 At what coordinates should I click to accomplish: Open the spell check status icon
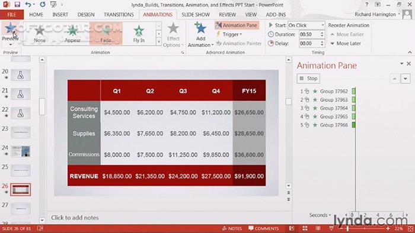click(40, 228)
